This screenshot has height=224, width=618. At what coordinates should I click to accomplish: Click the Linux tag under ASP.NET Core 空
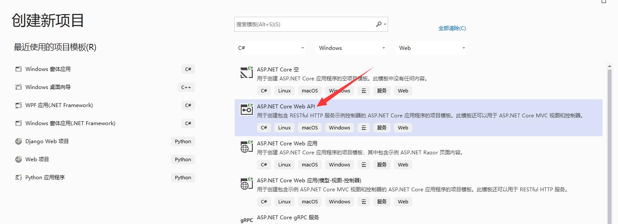pos(285,91)
